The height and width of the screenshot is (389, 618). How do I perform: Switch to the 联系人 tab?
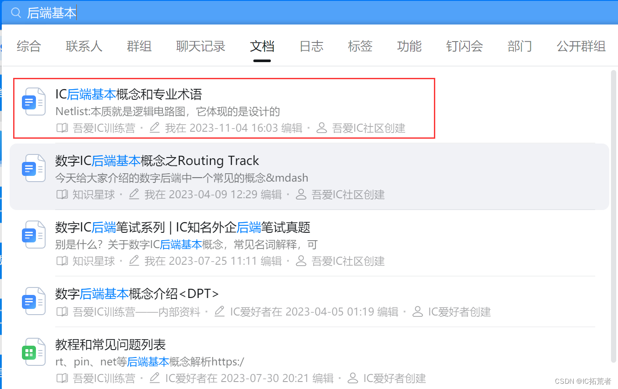click(84, 46)
